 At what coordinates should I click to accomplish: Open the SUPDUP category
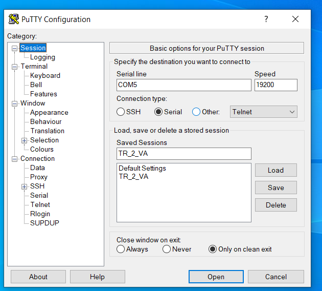[x=44, y=223]
